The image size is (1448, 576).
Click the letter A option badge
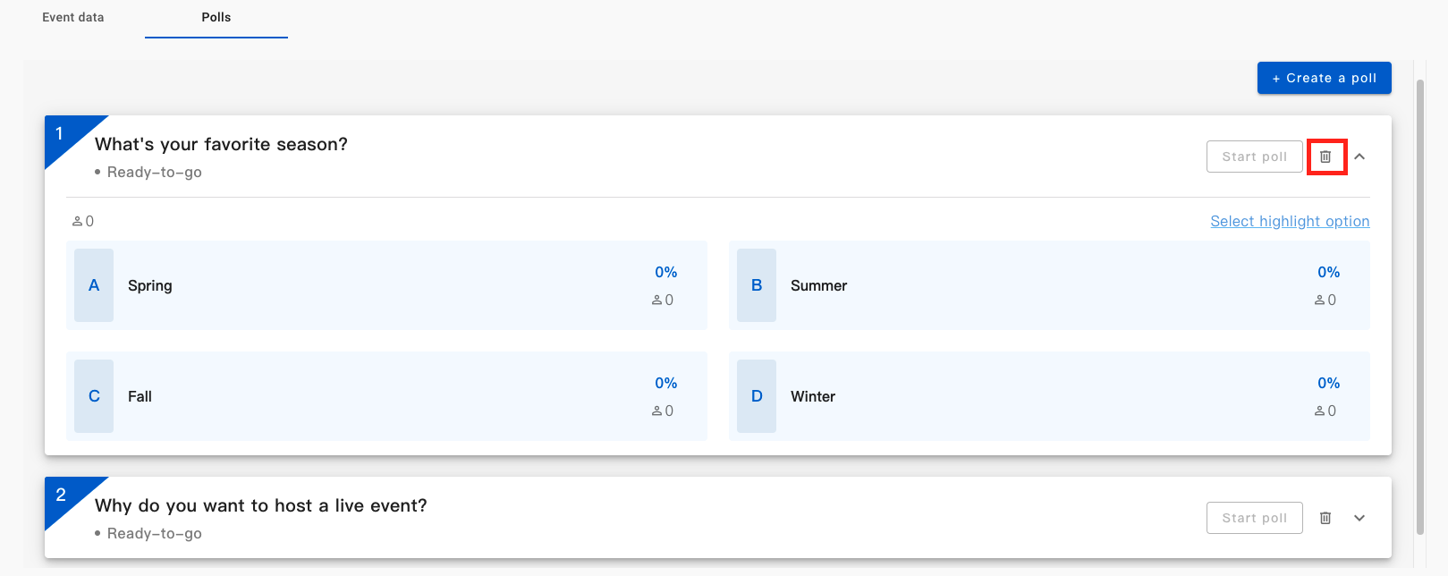[x=94, y=285]
